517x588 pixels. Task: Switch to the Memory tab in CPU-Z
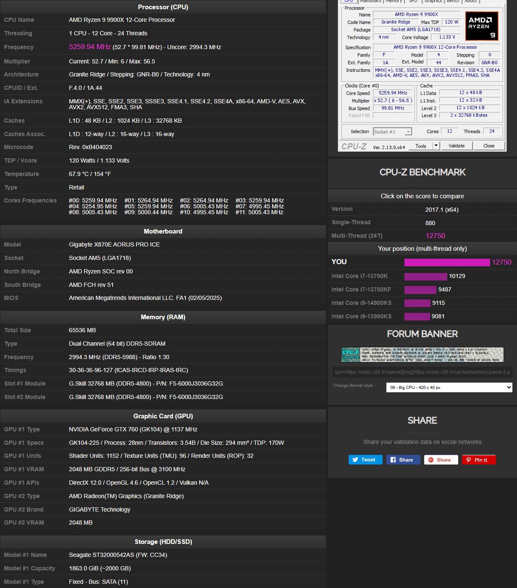pyautogui.click(x=394, y=1)
